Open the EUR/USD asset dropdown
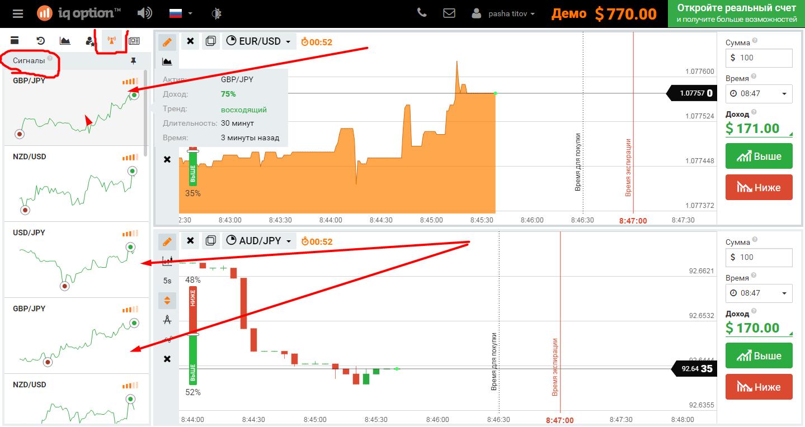This screenshot has width=805, height=427. click(259, 41)
